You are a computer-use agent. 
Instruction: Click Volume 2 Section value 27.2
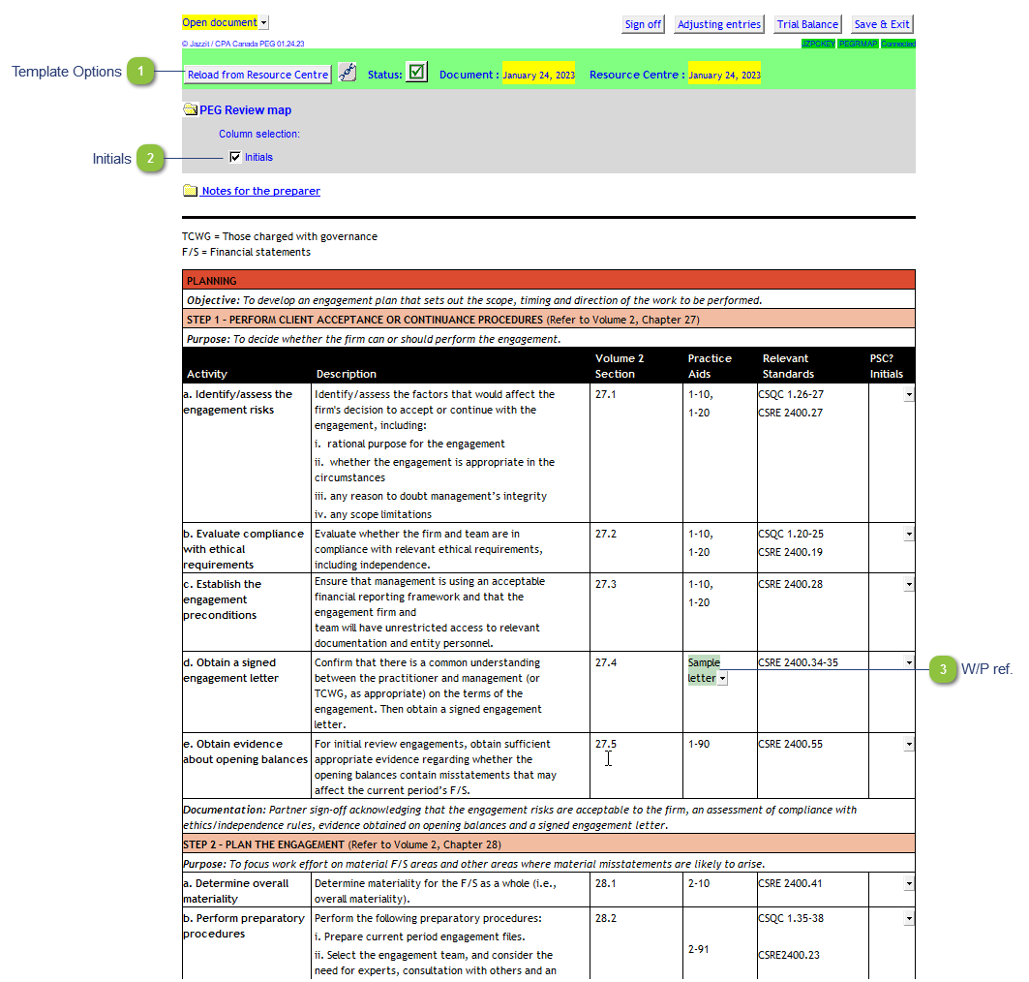606,535
